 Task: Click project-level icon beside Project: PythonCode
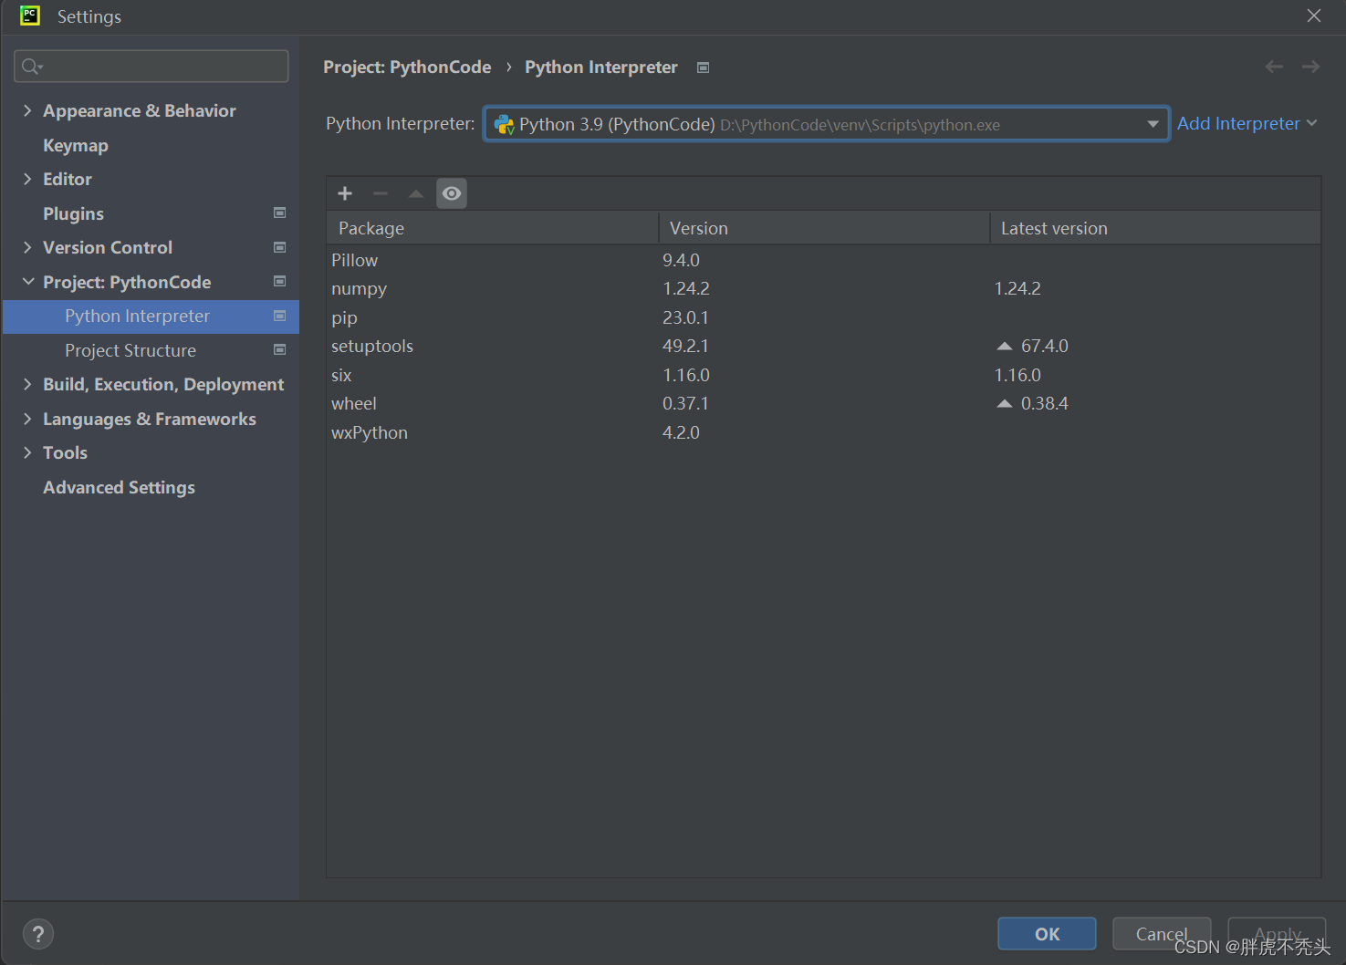280,281
